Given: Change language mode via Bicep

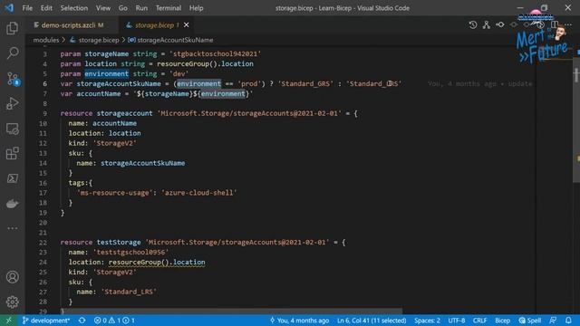Looking at the screenshot, I should pyautogui.click(x=502, y=321).
